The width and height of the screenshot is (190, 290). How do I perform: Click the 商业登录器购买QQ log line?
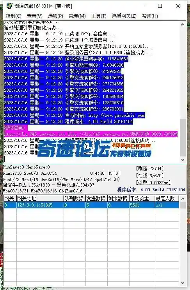coord(66,59)
